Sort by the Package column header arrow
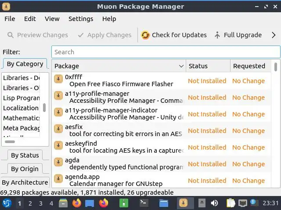The width and height of the screenshot is (281, 210). point(181,66)
